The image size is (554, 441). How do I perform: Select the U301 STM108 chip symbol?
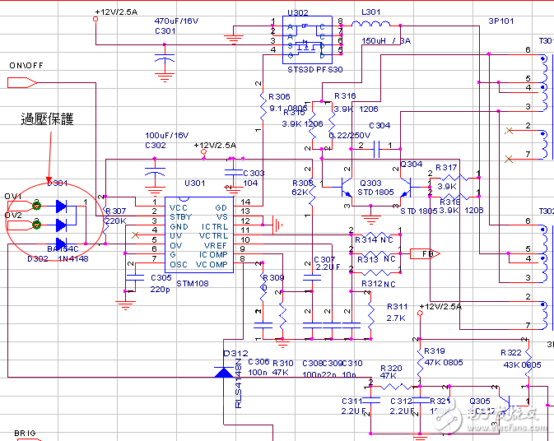coord(198,234)
